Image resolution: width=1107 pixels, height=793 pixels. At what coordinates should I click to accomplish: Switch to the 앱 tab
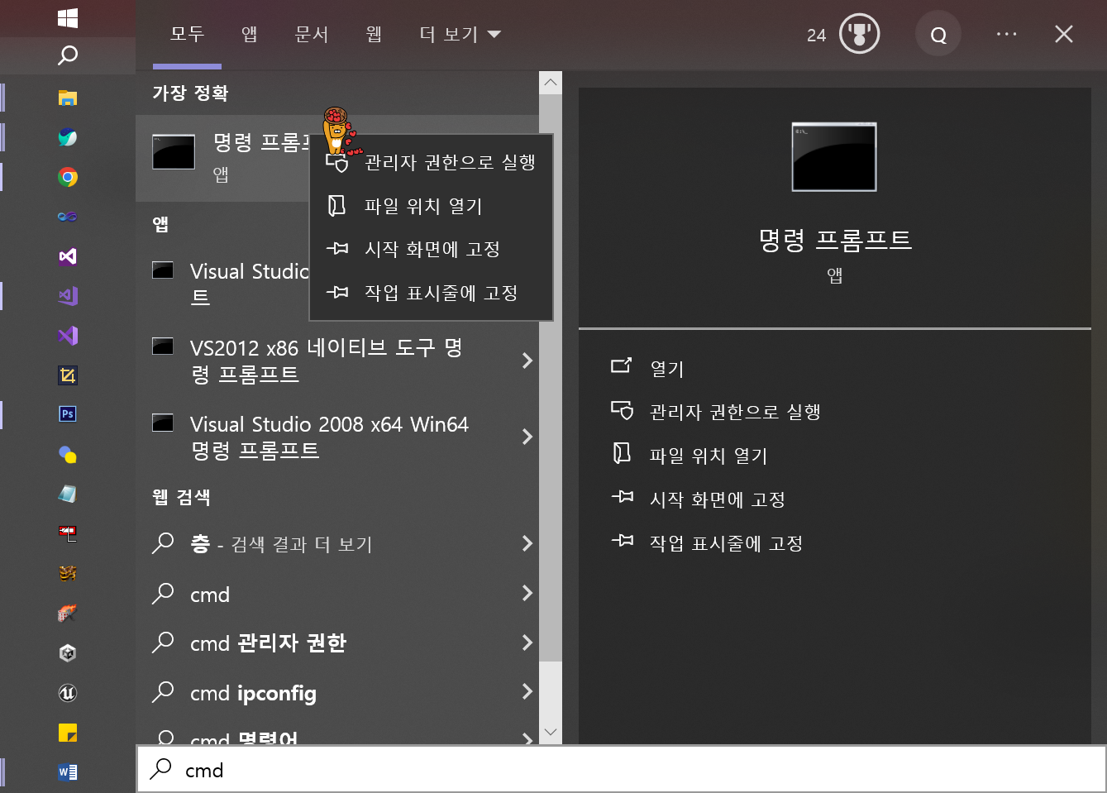point(250,34)
